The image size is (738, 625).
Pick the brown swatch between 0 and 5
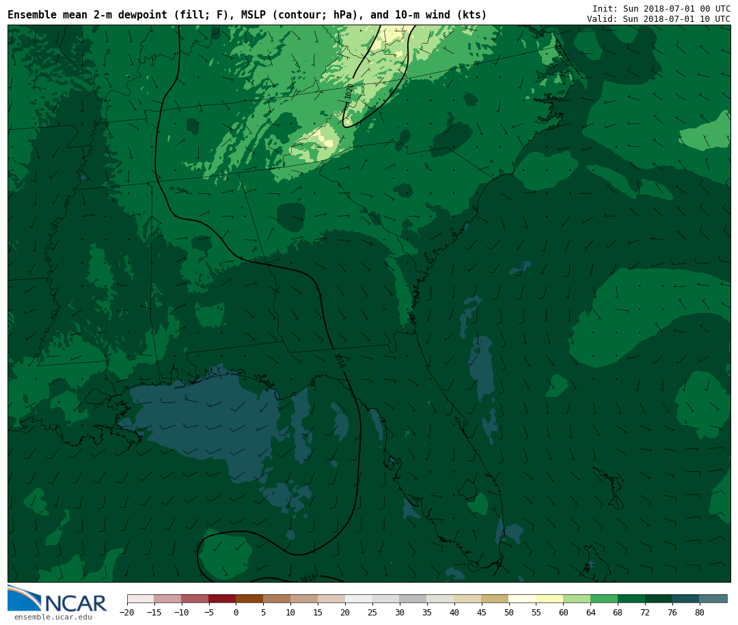[249, 599]
